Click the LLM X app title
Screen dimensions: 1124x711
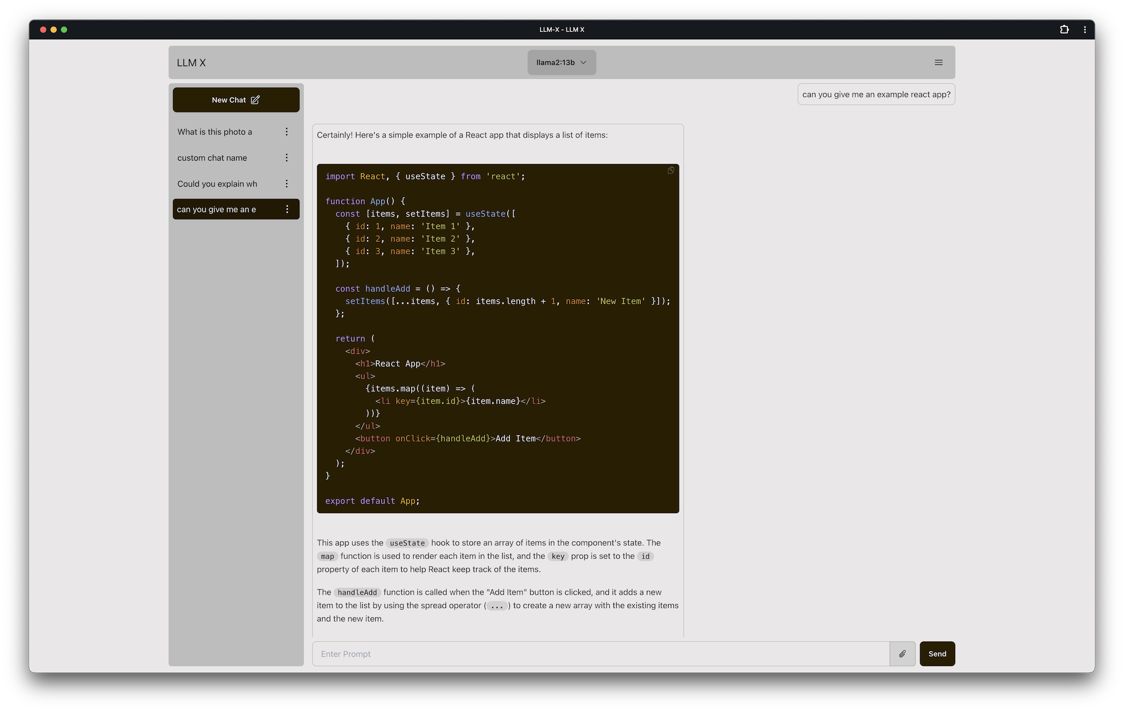tap(191, 62)
